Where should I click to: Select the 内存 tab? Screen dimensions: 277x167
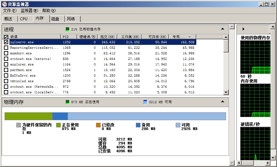click(x=41, y=18)
